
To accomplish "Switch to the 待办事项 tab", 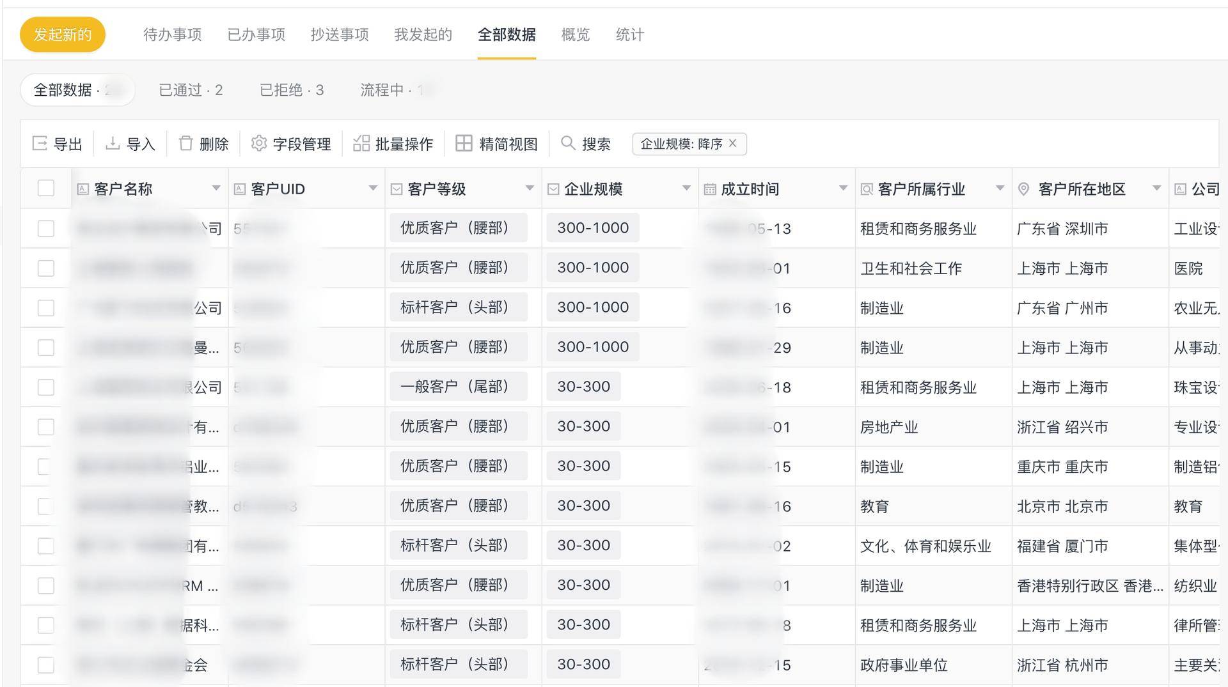I will tap(172, 35).
